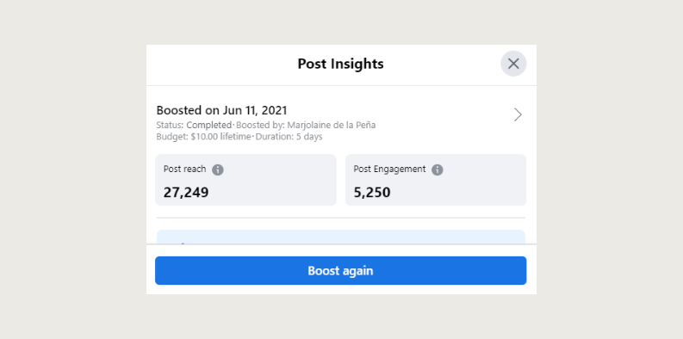Click the 'Status: Completed' text
Image resolution: width=683 pixels, height=339 pixels.
pyautogui.click(x=194, y=126)
